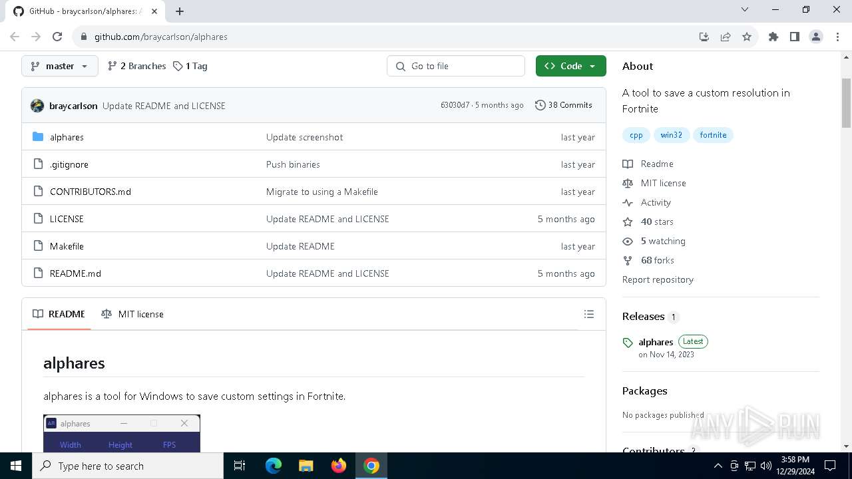
Task: Click the CONTRIBUTORS.md file icon
Action: click(x=38, y=192)
